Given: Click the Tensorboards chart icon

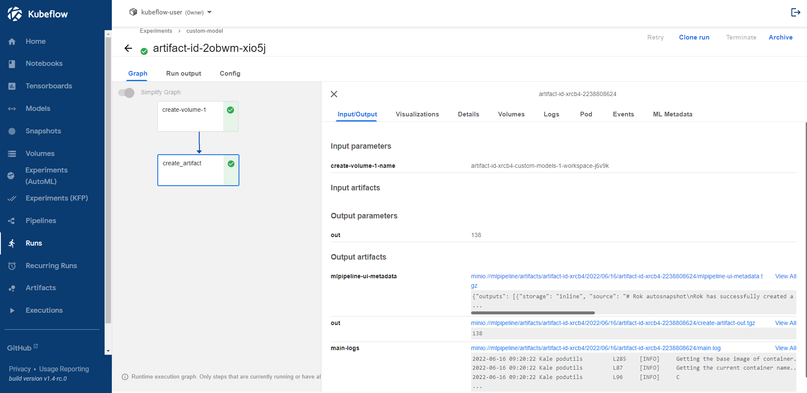Looking at the screenshot, I should 12,86.
